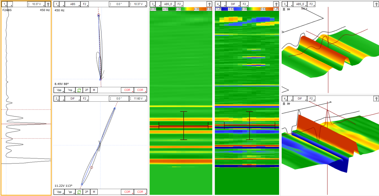This screenshot has width=379, height=196.
Task: Toggle M button in ABS Lissajous toolbar
Action: point(94,90)
